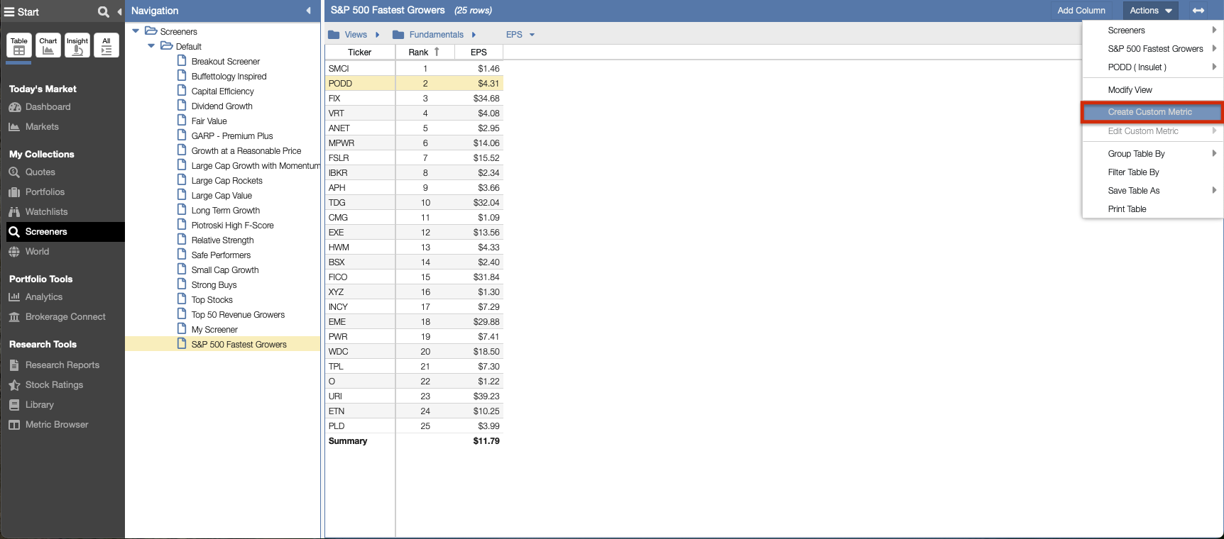Choose Print Table menu item
Image resolution: width=1224 pixels, height=539 pixels.
click(1152, 209)
